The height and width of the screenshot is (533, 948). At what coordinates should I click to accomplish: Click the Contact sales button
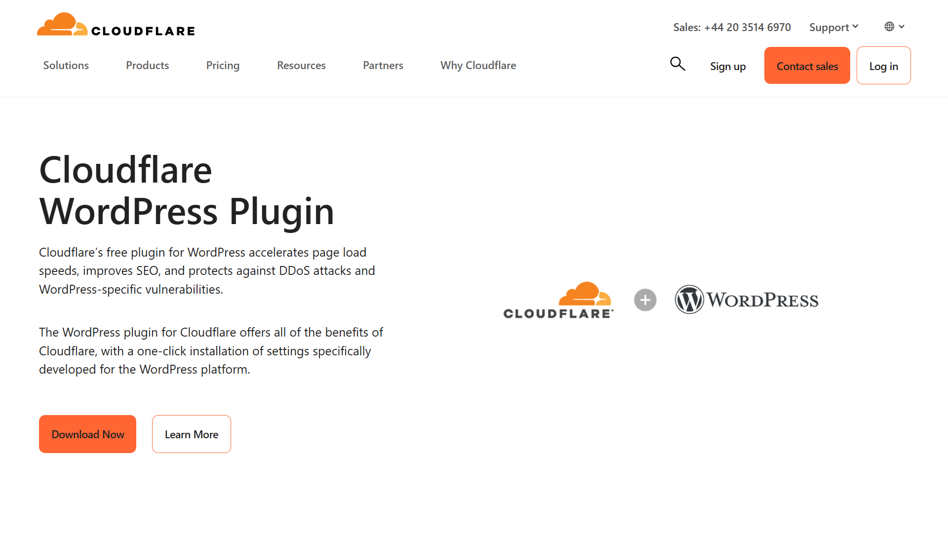tap(807, 66)
